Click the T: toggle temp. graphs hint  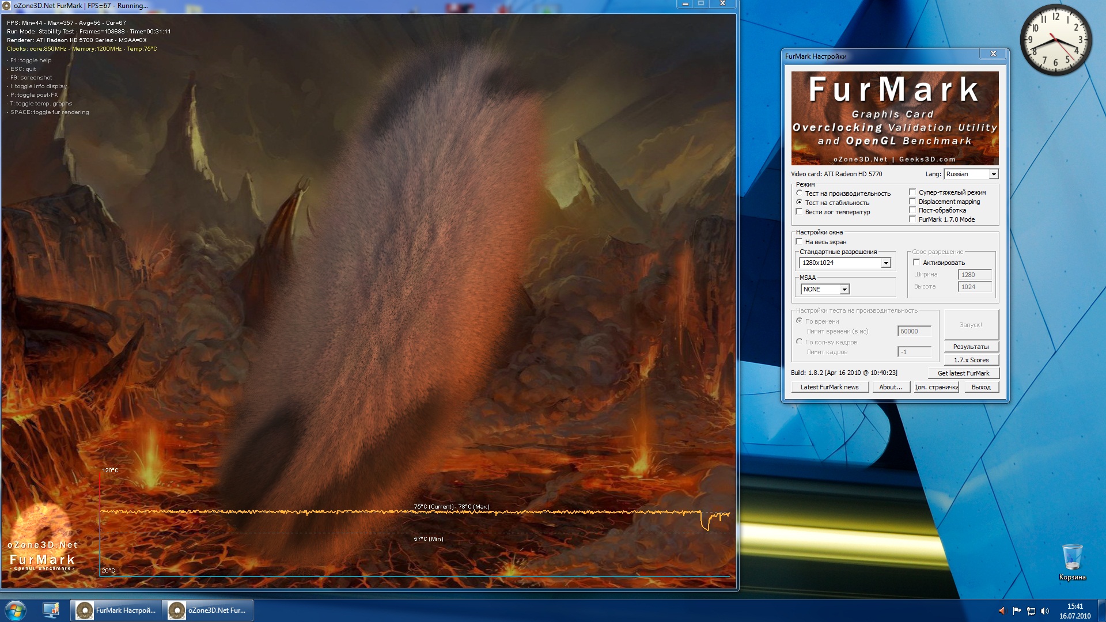point(40,104)
